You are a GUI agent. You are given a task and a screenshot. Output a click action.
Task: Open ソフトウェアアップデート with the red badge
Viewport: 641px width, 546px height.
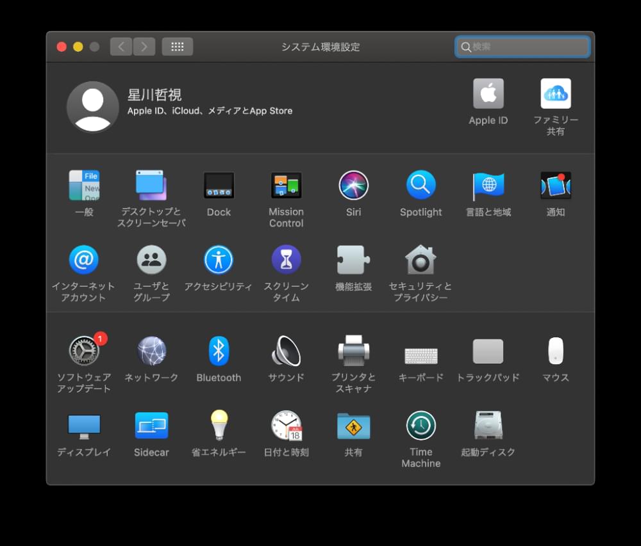point(84,351)
